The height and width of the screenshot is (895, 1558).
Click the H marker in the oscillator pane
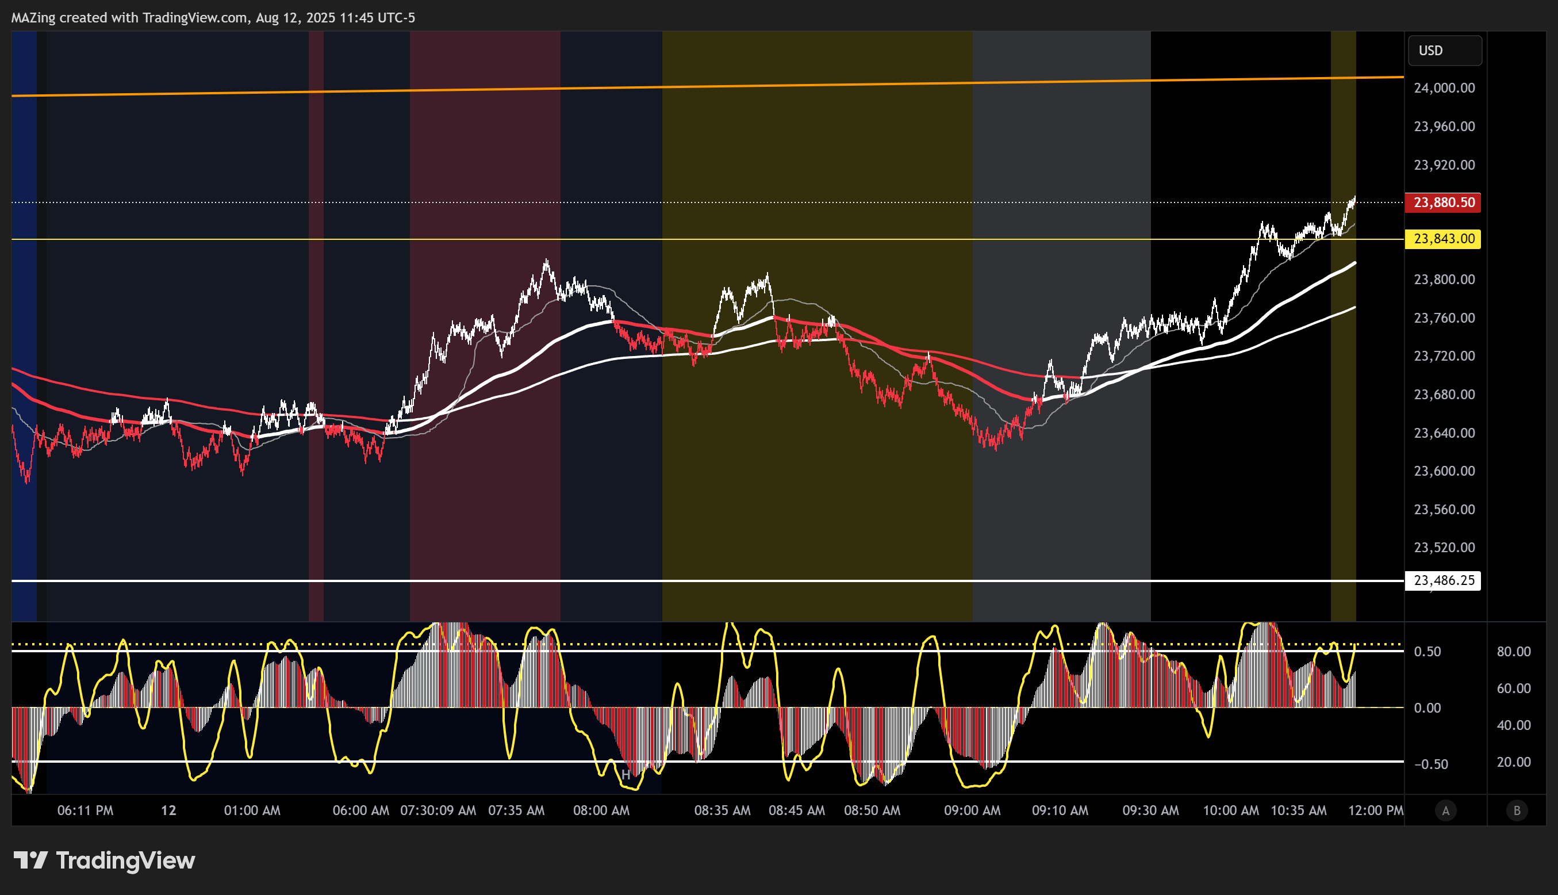pyautogui.click(x=625, y=775)
